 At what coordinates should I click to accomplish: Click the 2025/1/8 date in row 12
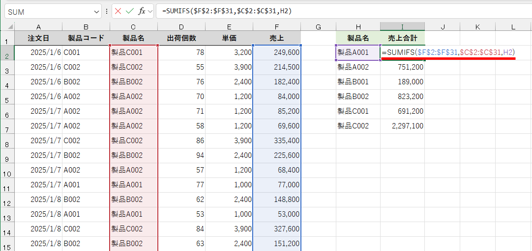38,200
